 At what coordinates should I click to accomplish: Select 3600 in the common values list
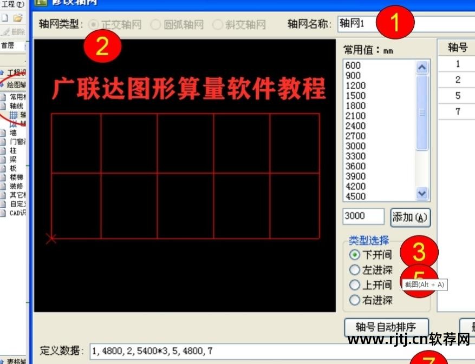tap(356, 166)
